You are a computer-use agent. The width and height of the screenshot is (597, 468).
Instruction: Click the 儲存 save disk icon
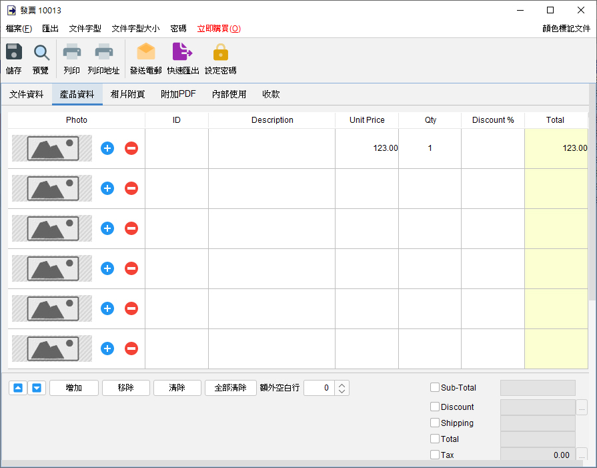pos(14,52)
